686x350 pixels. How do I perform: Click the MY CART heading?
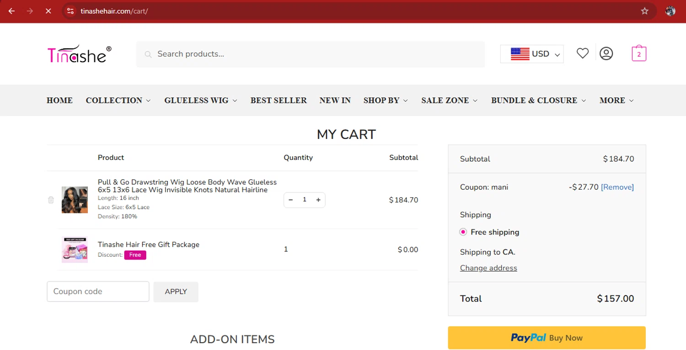click(x=346, y=134)
